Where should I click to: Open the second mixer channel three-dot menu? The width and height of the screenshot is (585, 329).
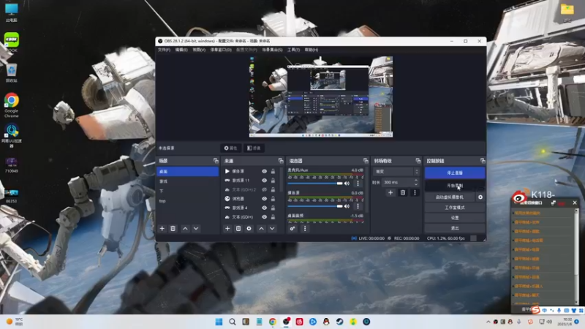(x=358, y=206)
